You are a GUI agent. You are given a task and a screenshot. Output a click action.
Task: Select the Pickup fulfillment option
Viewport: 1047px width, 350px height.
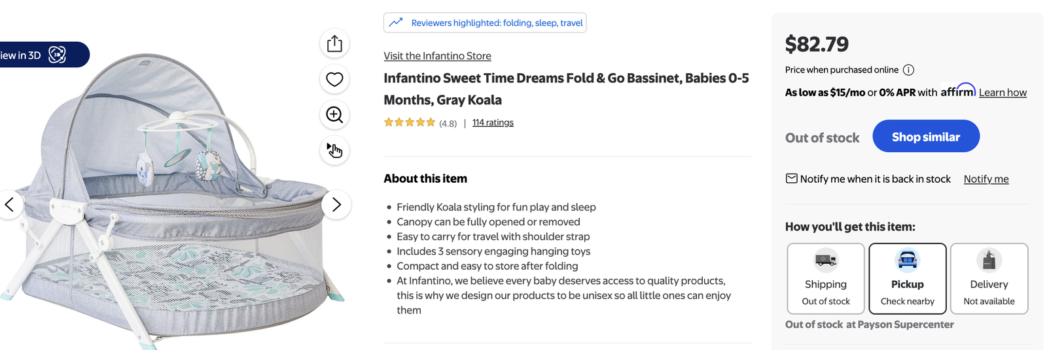coord(908,279)
